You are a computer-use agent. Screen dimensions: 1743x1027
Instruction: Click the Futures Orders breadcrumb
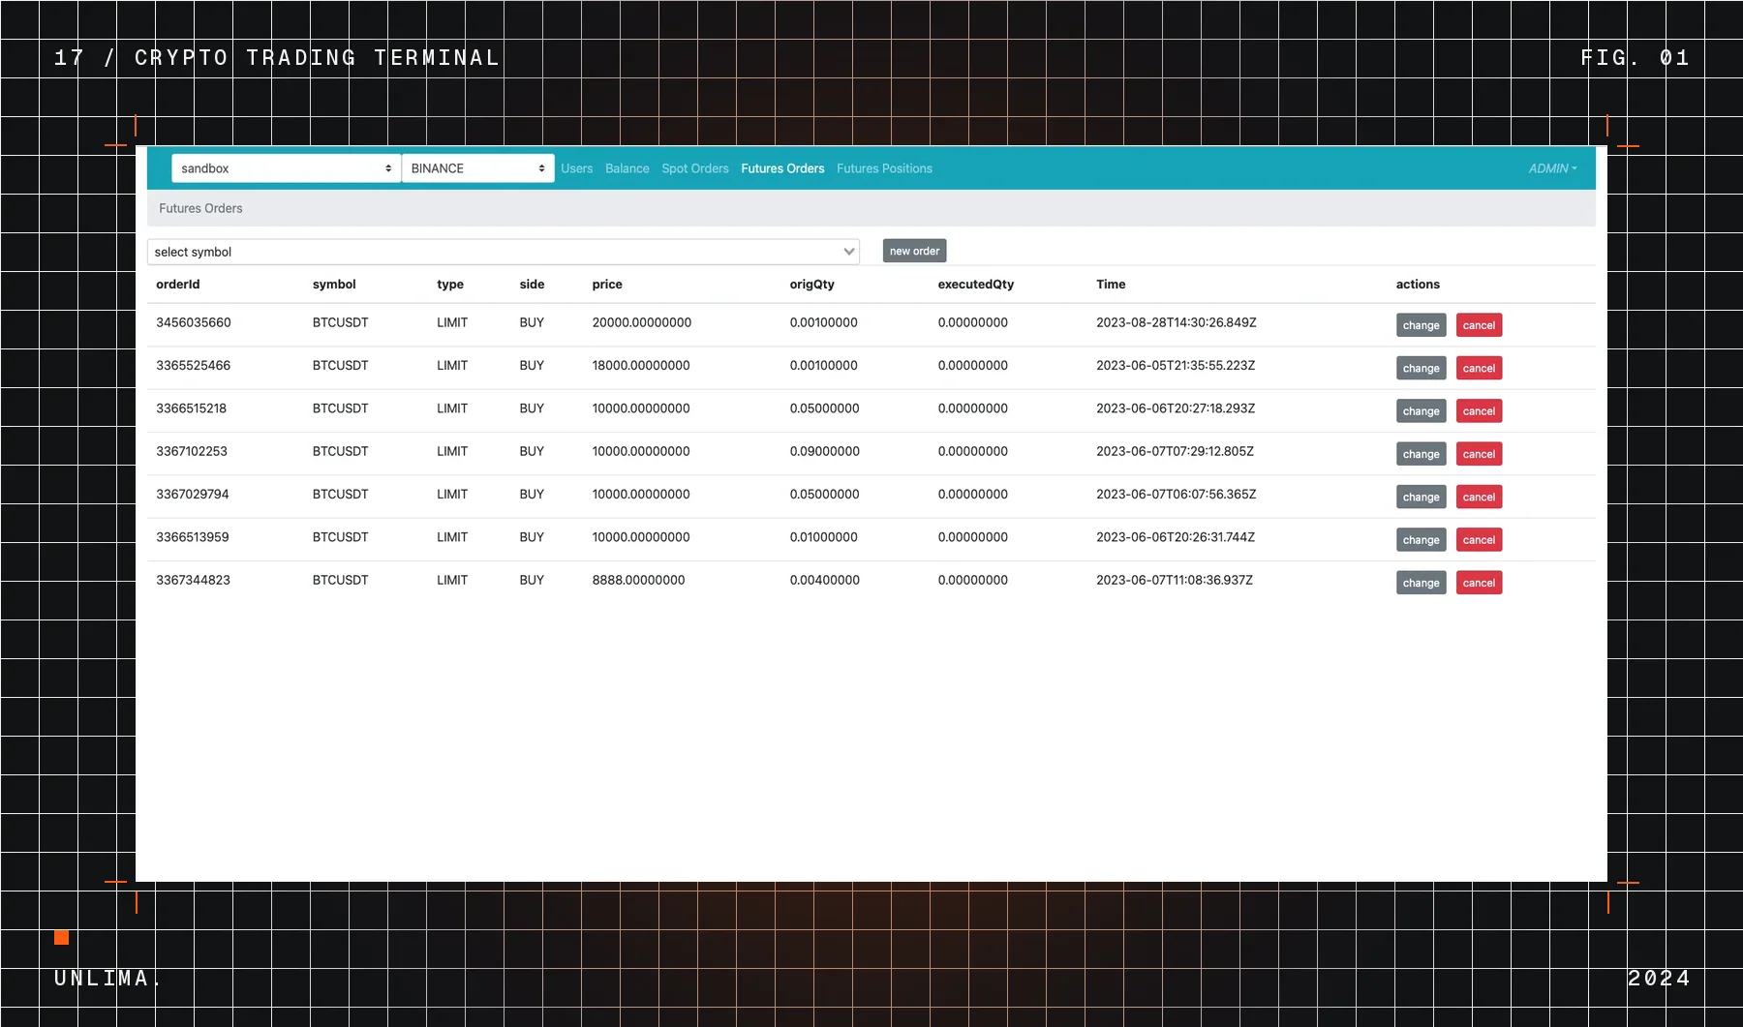pos(200,208)
